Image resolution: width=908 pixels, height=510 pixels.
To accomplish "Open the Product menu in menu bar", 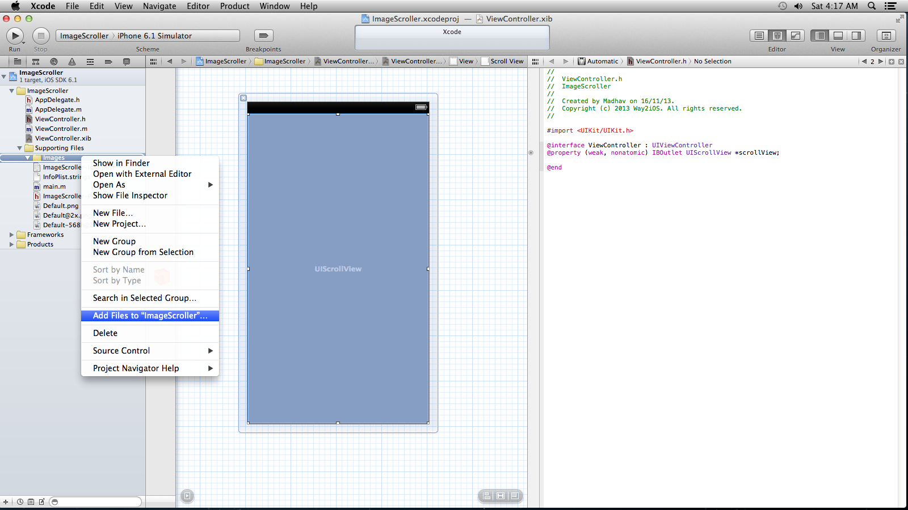I will 234,6.
